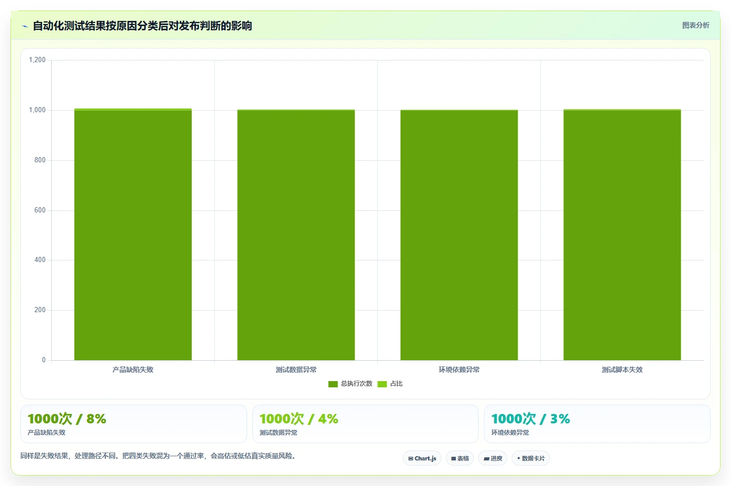This screenshot has width=731, height=486.
Task: Click the 产品缺陷失败 x-axis label
Action: click(x=133, y=370)
